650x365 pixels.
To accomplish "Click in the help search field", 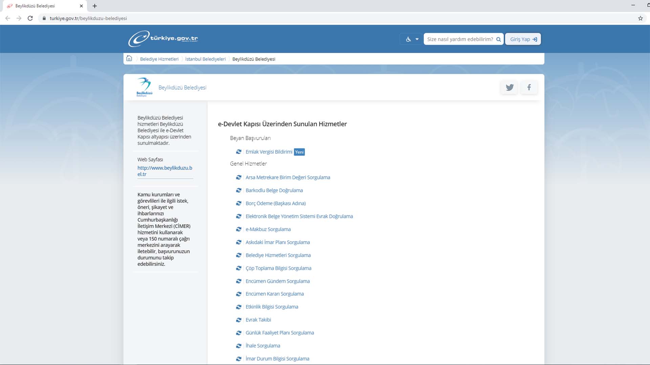I will pyautogui.click(x=459, y=39).
